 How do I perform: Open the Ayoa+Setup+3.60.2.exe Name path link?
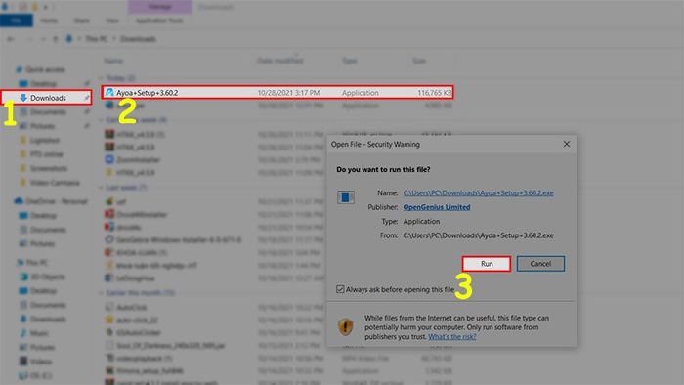tap(478, 192)
